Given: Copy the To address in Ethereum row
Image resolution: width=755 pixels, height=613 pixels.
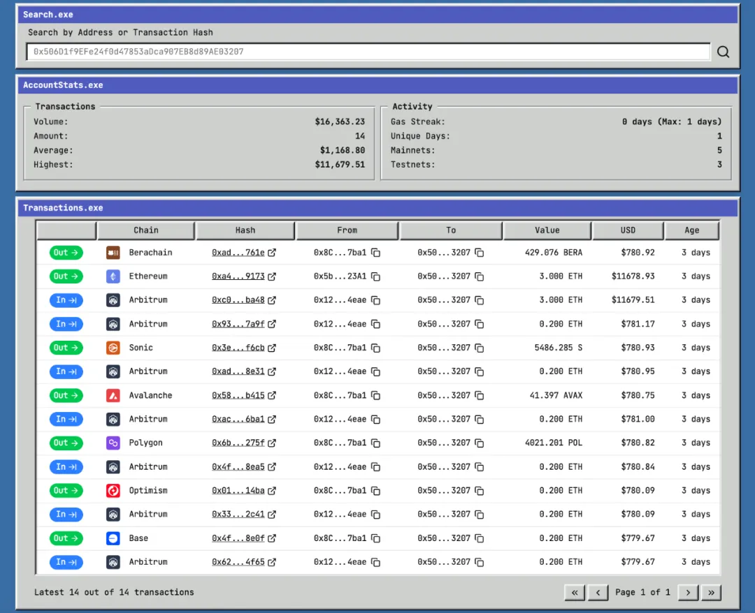Looking at the screenshot, I should (480, 276).
